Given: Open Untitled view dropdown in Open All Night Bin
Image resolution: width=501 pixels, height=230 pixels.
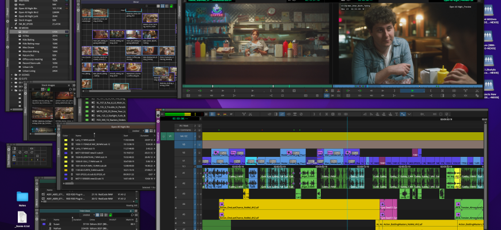Looking at the screenshot, I should (138, 131).
